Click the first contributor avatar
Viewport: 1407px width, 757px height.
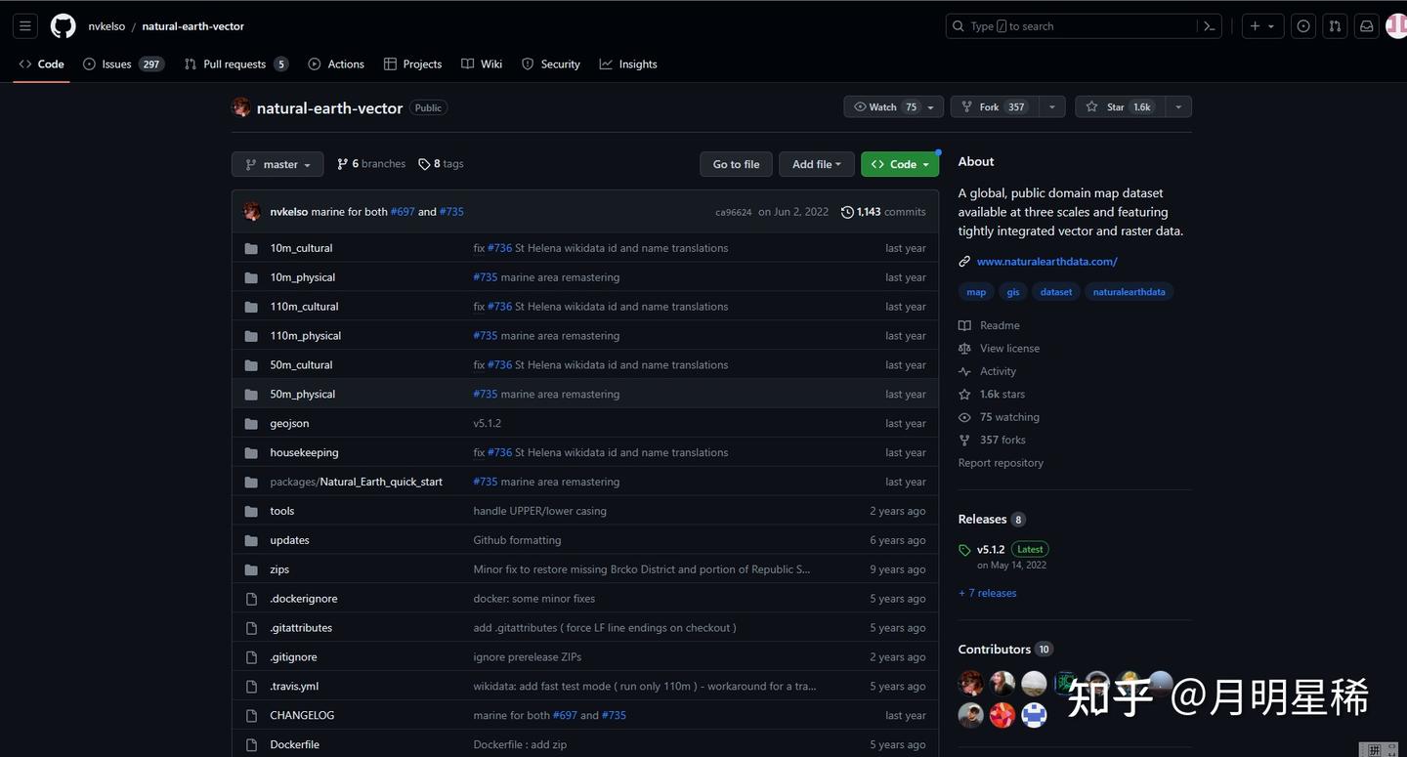coord(971,683)
